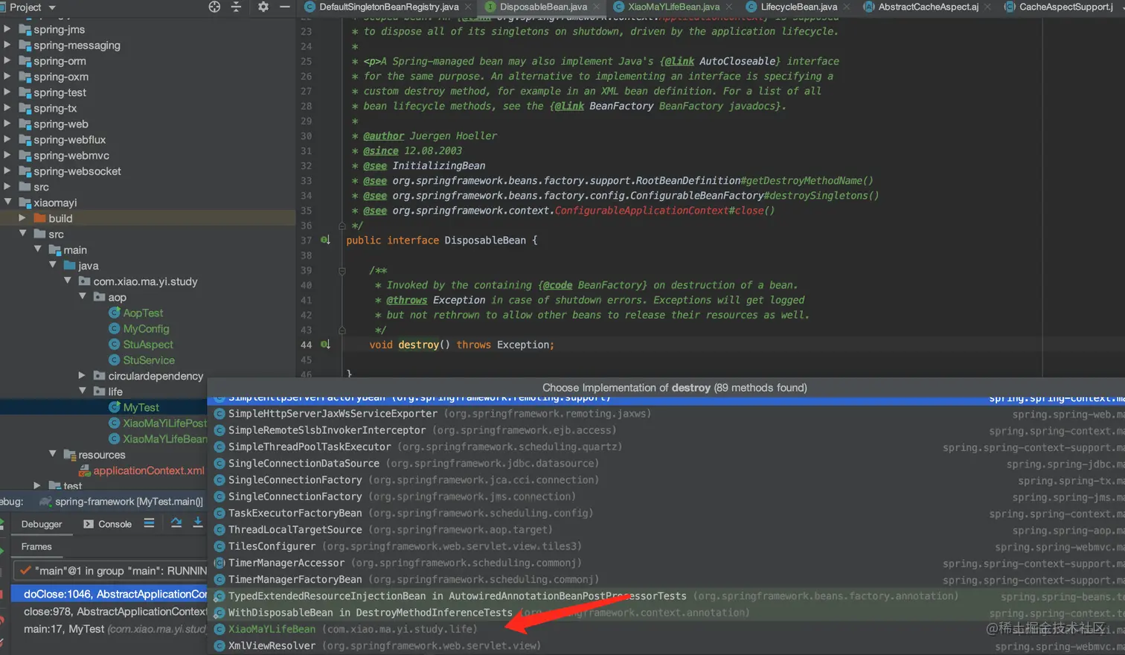The width and height of the screenshot is (1125, 655).
Task: Switch to the DisposableBean.java tab
Action: pyautogui.click(x=543, y=7)
